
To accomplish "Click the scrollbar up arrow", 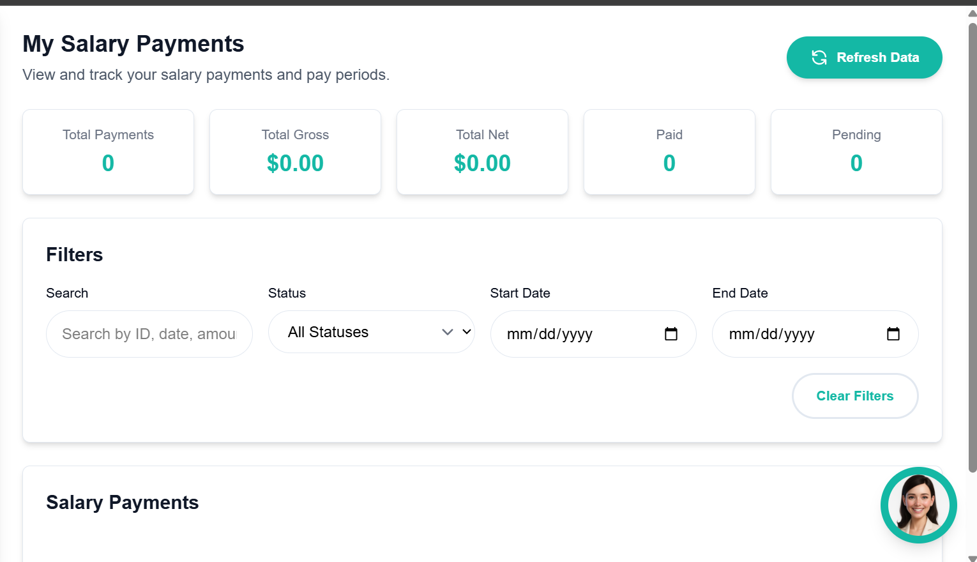I will (971, 11).
